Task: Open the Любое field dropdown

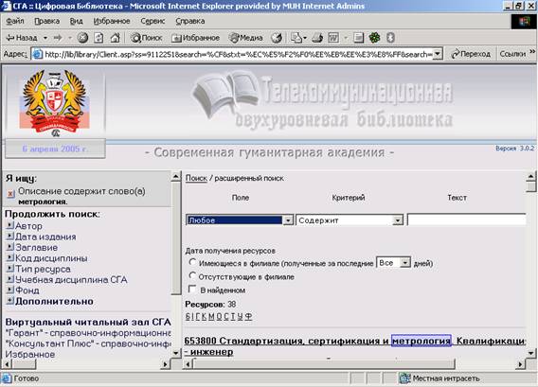Action: [x=240, y=220]
